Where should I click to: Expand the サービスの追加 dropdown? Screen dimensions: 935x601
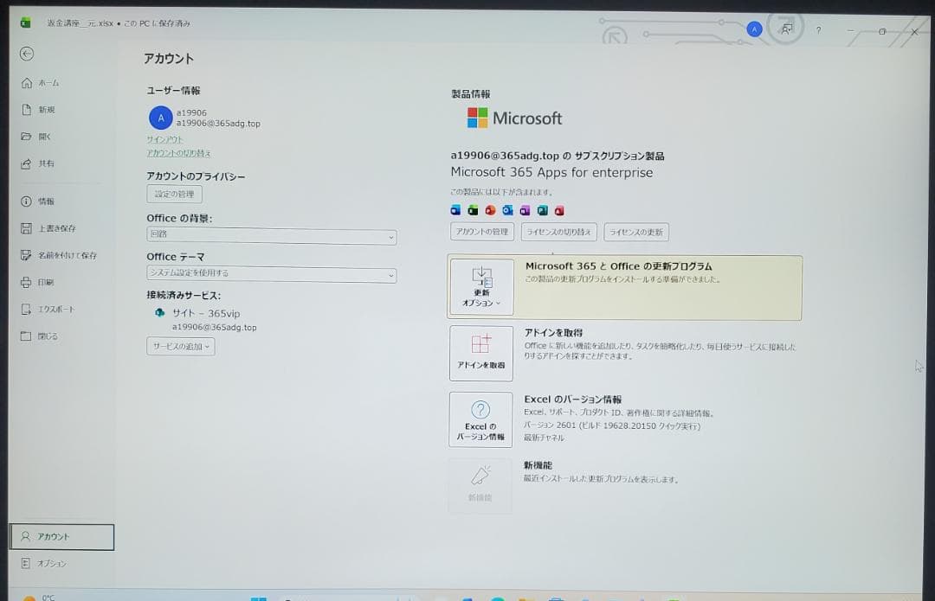[x=180, y=346]
